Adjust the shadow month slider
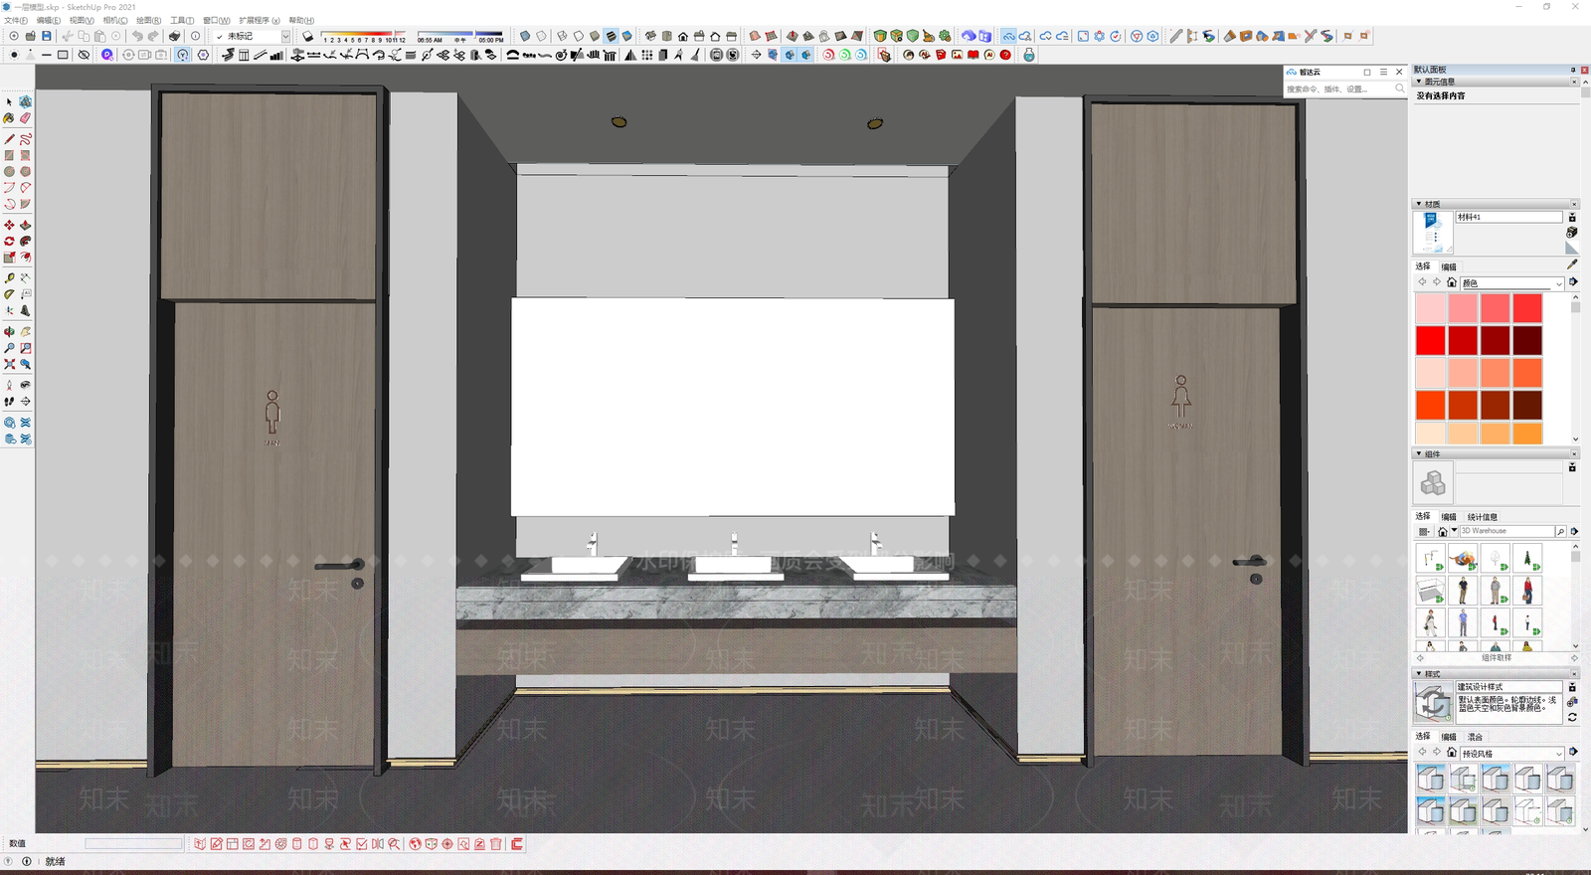Image resolution: width=1591 pixels, height=875 pixels. (x=364, y=36)
